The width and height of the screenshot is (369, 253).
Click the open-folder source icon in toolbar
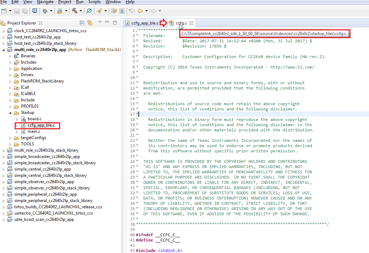click(60, 11)
